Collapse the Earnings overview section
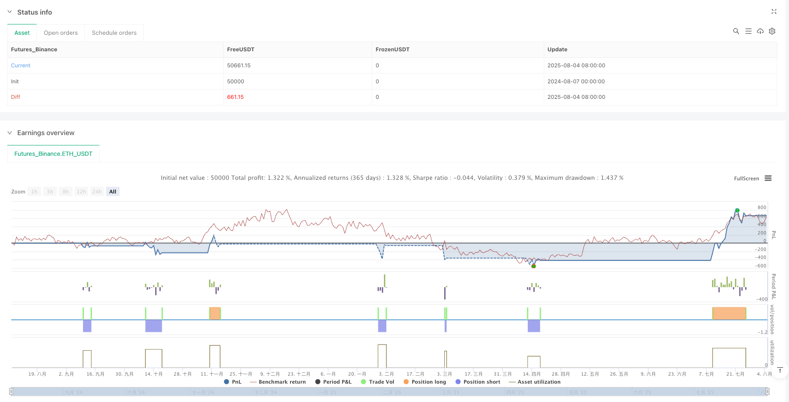This screenshot has width=789, height=402. [9, 133]
